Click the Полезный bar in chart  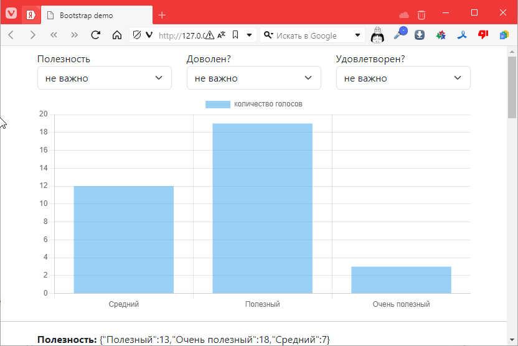click(262, 208)
